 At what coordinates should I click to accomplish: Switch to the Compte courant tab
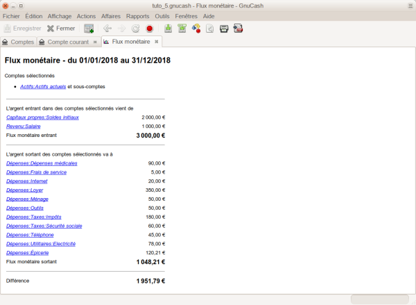(67, 42)
